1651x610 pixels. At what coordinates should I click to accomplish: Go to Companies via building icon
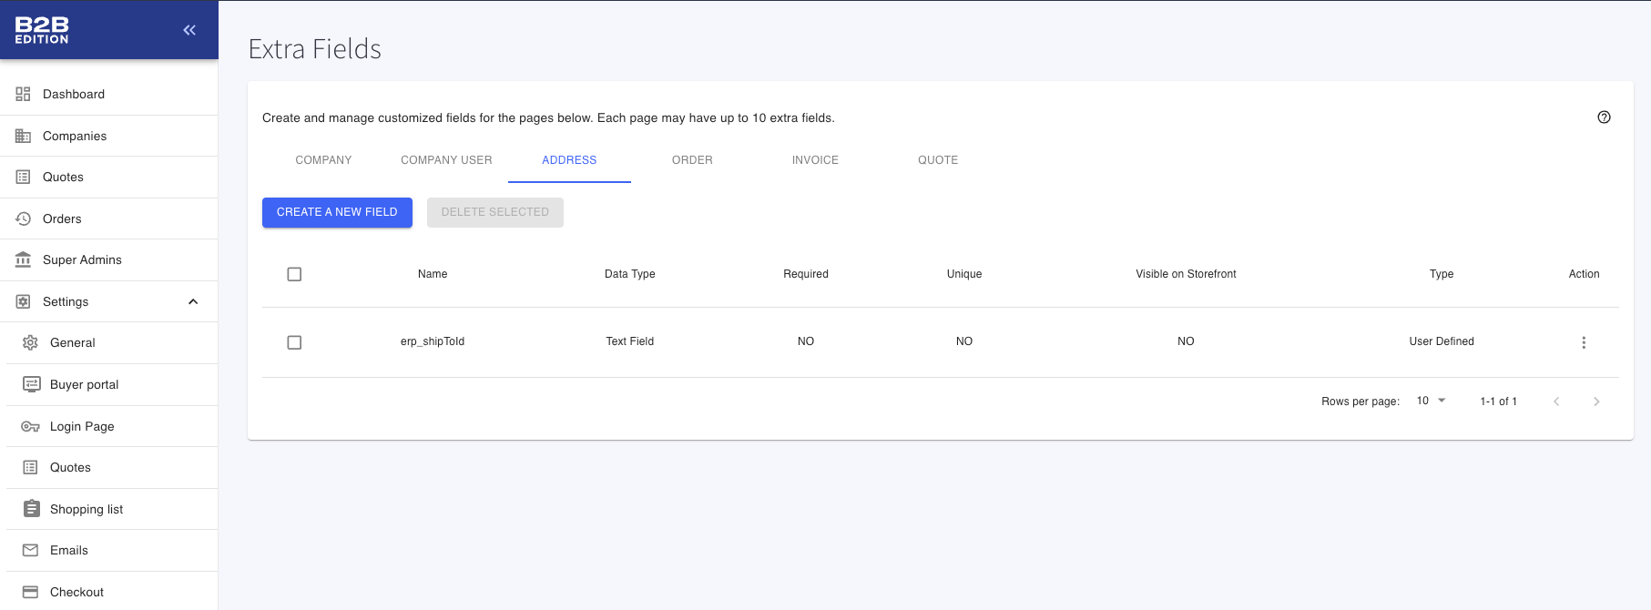click(x=24, y=136)
